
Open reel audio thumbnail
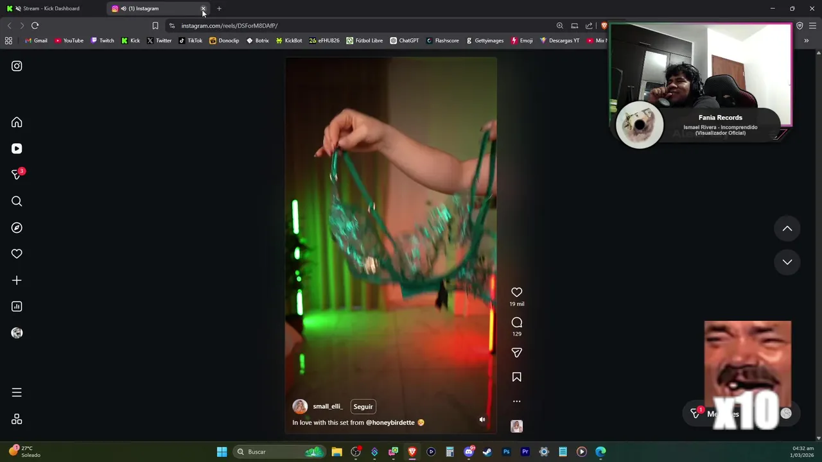tap(517, 426)
